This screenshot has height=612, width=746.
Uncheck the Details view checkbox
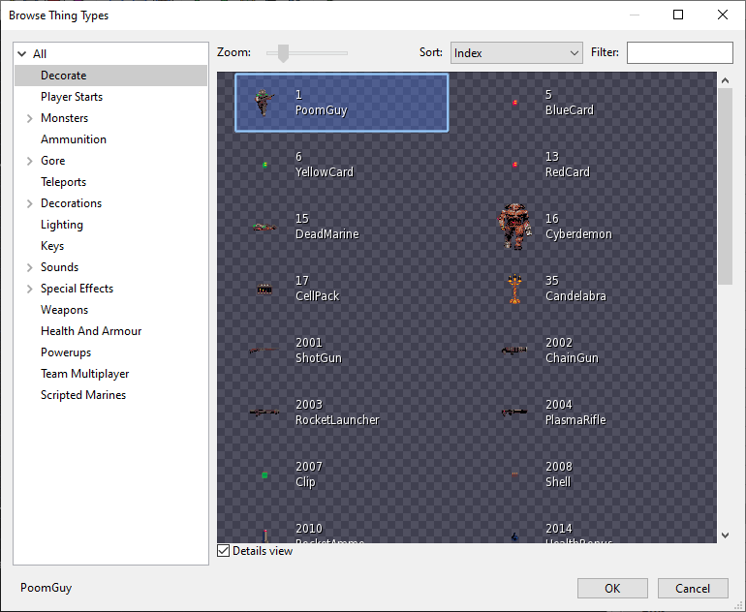[x=223, y=551]
